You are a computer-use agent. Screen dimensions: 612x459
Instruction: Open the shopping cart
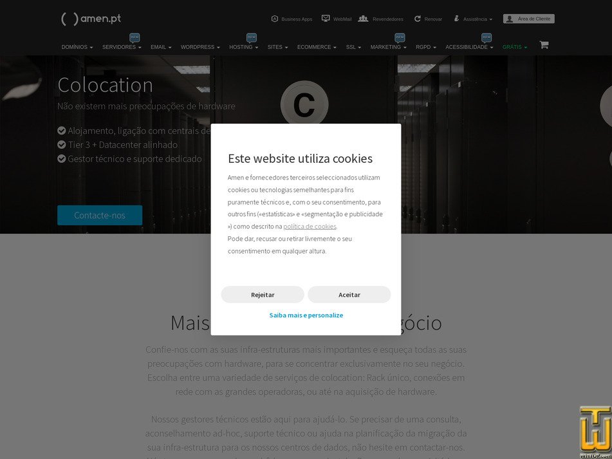(544, 44)
